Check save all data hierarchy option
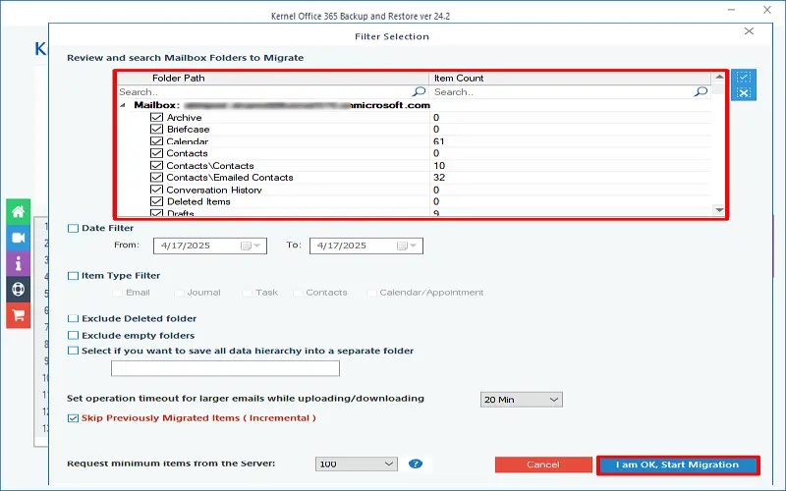The width and height of the screenshot is (786, 491). tap(73, 351)
